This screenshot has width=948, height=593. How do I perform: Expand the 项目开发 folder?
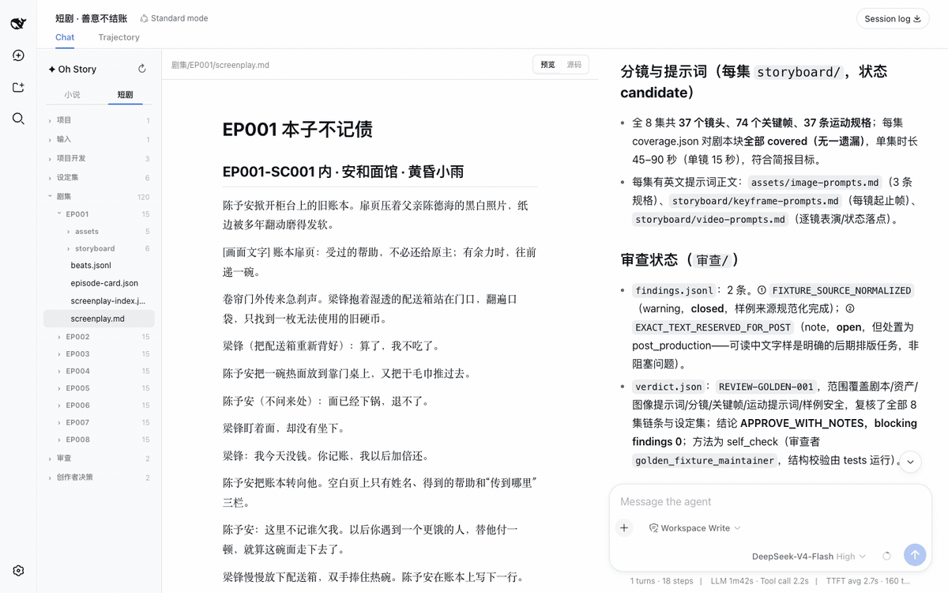point(99,158)
